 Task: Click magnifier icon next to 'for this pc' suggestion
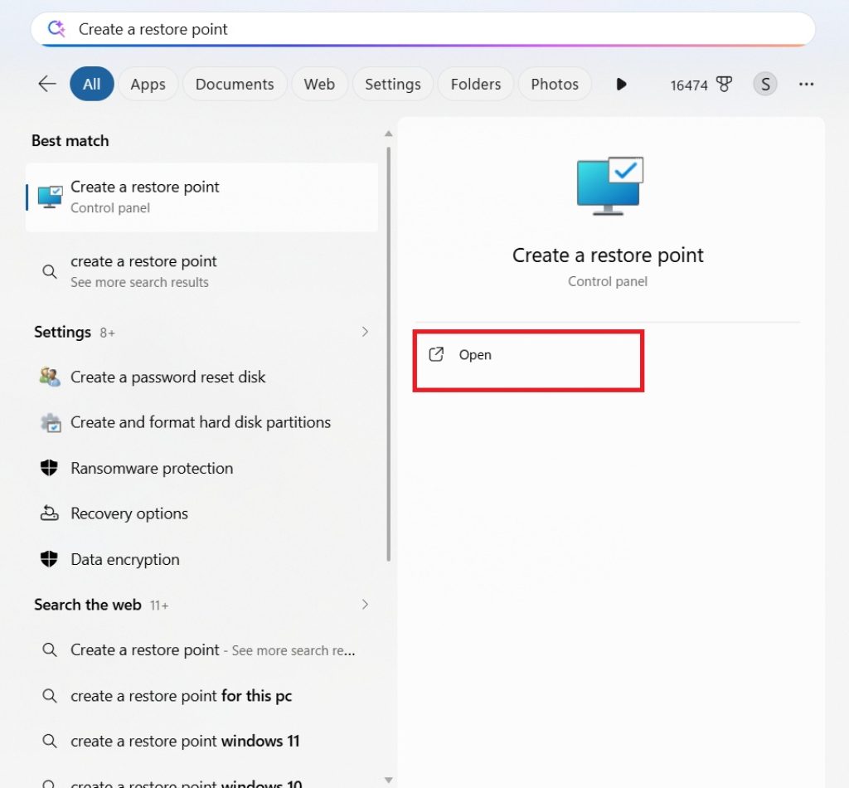49,695
